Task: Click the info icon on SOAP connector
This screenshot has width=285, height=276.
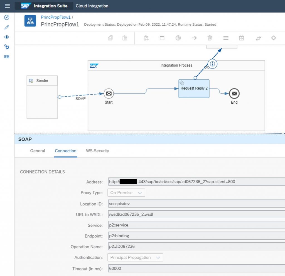Action: [212, 64]
